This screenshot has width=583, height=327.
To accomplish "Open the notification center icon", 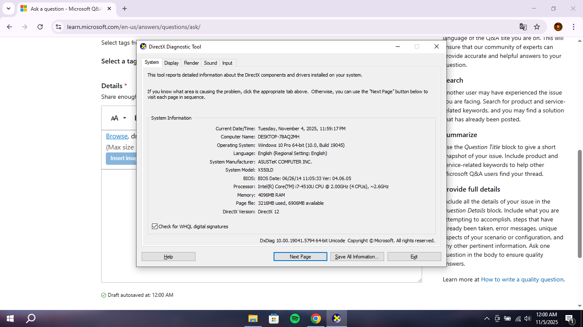I will point(570,318).
